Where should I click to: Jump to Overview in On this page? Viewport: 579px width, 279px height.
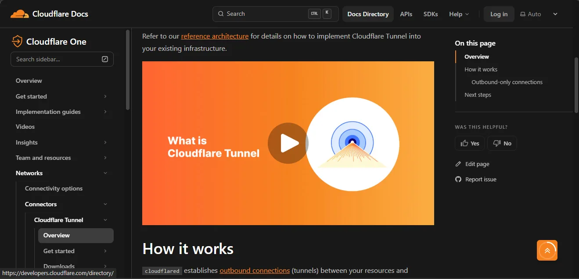tap(477, 57)
